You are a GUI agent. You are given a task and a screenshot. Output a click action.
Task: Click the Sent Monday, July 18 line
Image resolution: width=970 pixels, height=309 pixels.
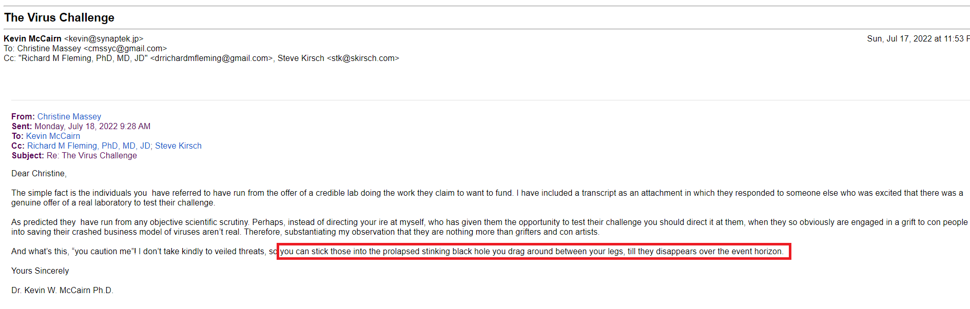coord(81,126)
